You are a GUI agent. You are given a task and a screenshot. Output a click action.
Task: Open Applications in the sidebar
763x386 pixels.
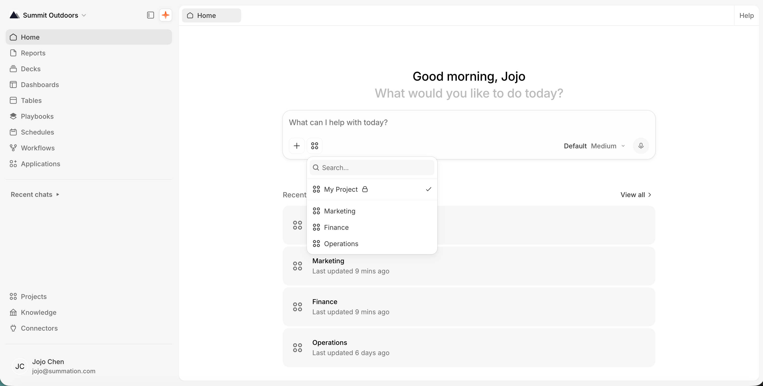pyautogui.click(x=89, y=164)
